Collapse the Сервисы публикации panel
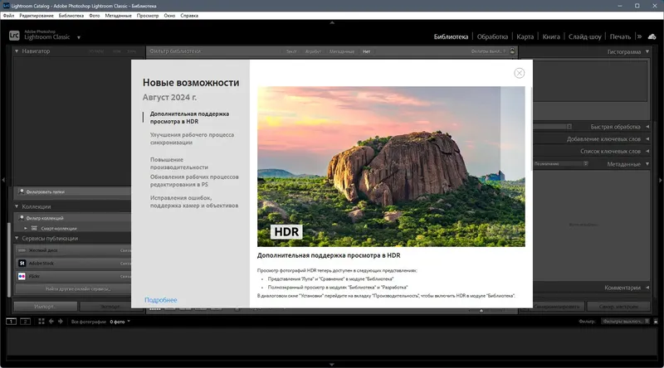Viewport: 664px width, 368px height. (17, 238)
